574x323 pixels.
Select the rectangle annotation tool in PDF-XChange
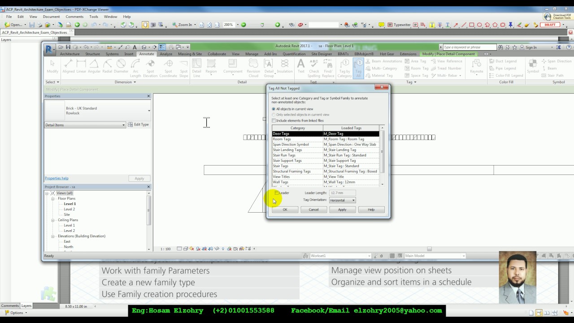click(472, 25)
